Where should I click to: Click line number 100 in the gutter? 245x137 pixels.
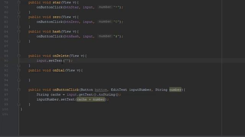(5, 109)
